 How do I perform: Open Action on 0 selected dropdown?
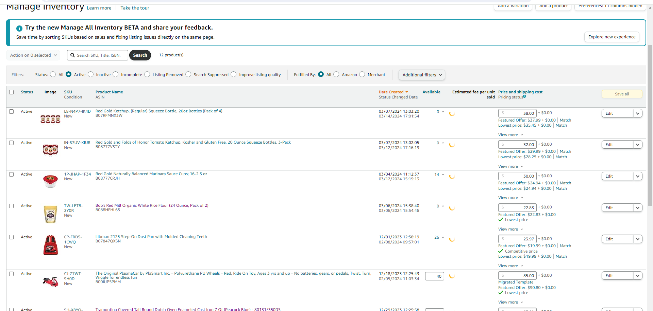click(x=33, y=55)
